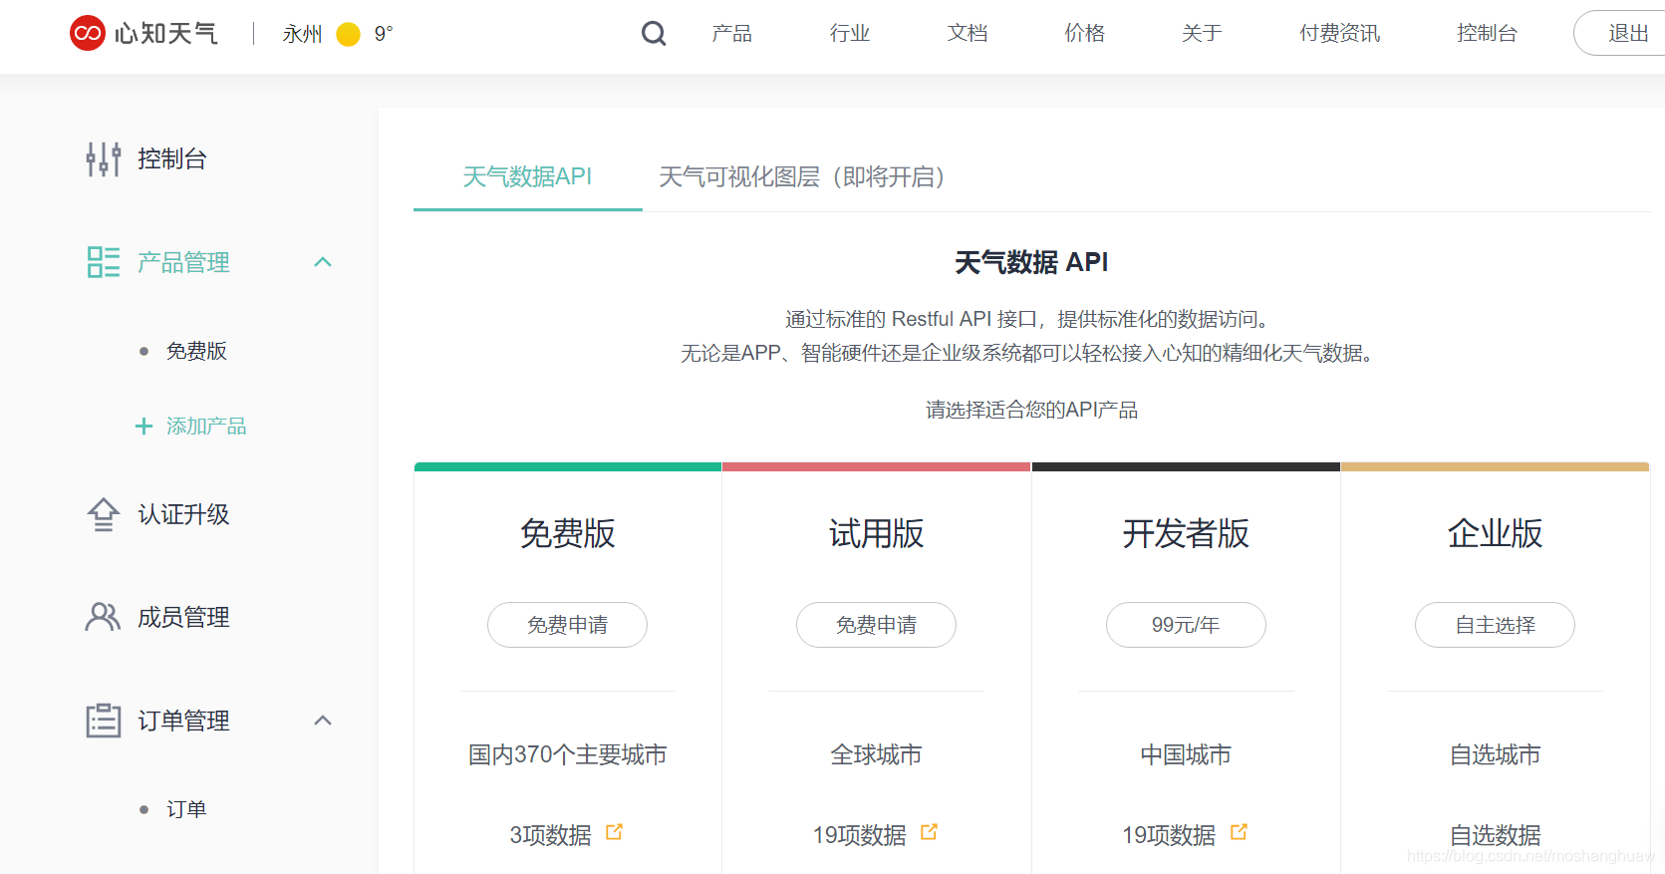
Task: Open the 行业 top menu
Action: 849,34
